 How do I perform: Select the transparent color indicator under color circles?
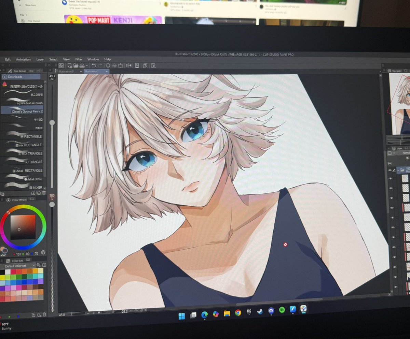tap(3, 255)
